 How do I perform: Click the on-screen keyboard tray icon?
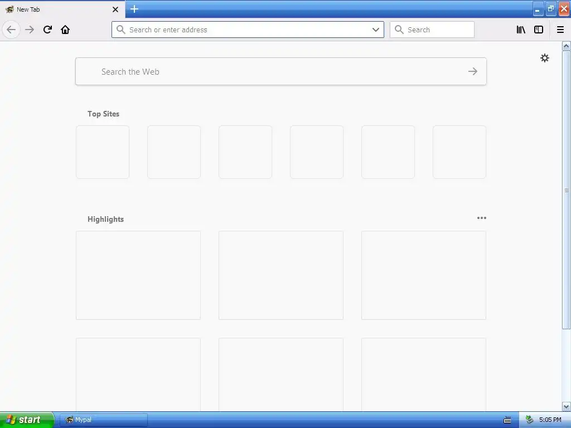click(507, 420)
